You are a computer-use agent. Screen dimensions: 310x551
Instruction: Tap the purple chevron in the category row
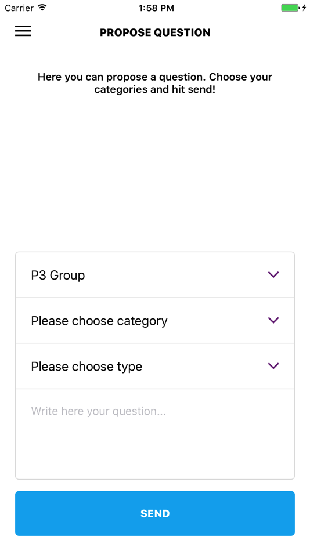click(273, 320)
